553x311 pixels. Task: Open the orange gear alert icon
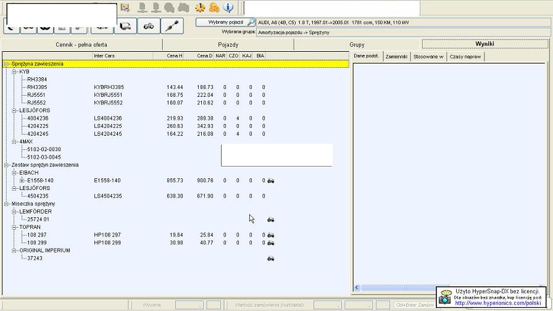(x=200, y=7)
